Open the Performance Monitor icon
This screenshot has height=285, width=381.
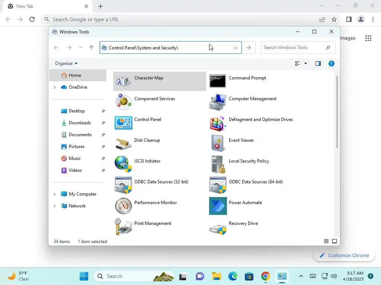(123, 206)
